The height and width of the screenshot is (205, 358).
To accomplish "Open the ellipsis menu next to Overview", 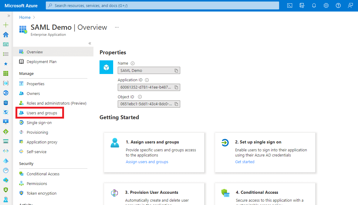I will 117,27.
